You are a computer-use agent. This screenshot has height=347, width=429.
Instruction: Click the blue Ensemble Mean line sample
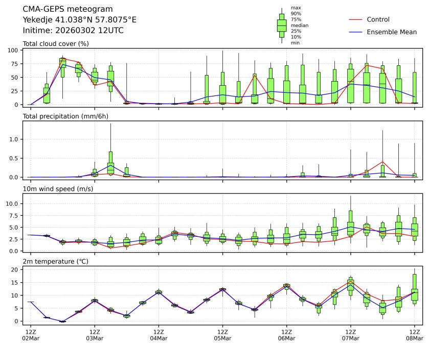[355, 32]
